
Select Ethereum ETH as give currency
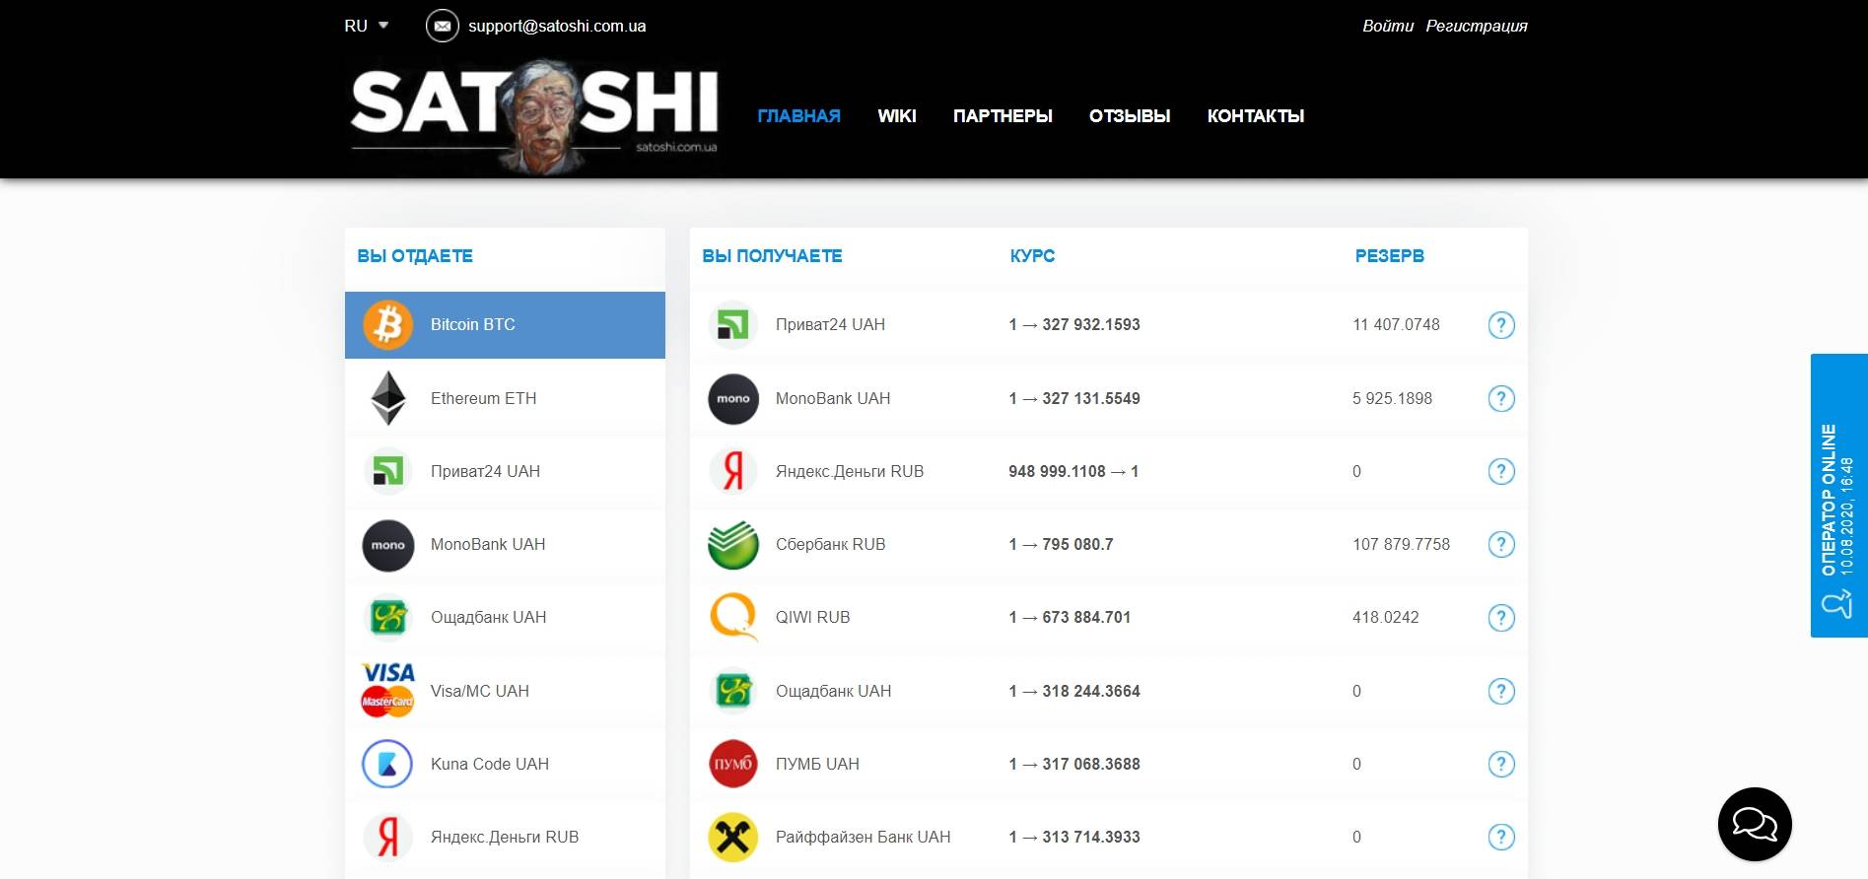[x=505, y=398]
